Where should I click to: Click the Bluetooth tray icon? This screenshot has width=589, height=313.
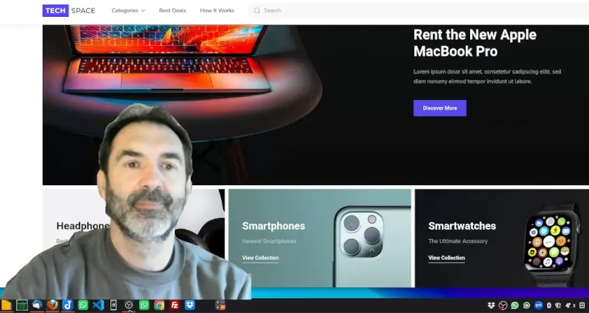[x=549, y=305]
